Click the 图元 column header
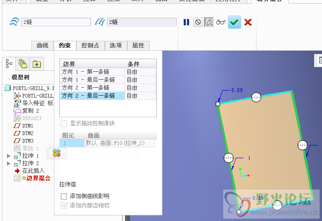 tap(72, 136)
